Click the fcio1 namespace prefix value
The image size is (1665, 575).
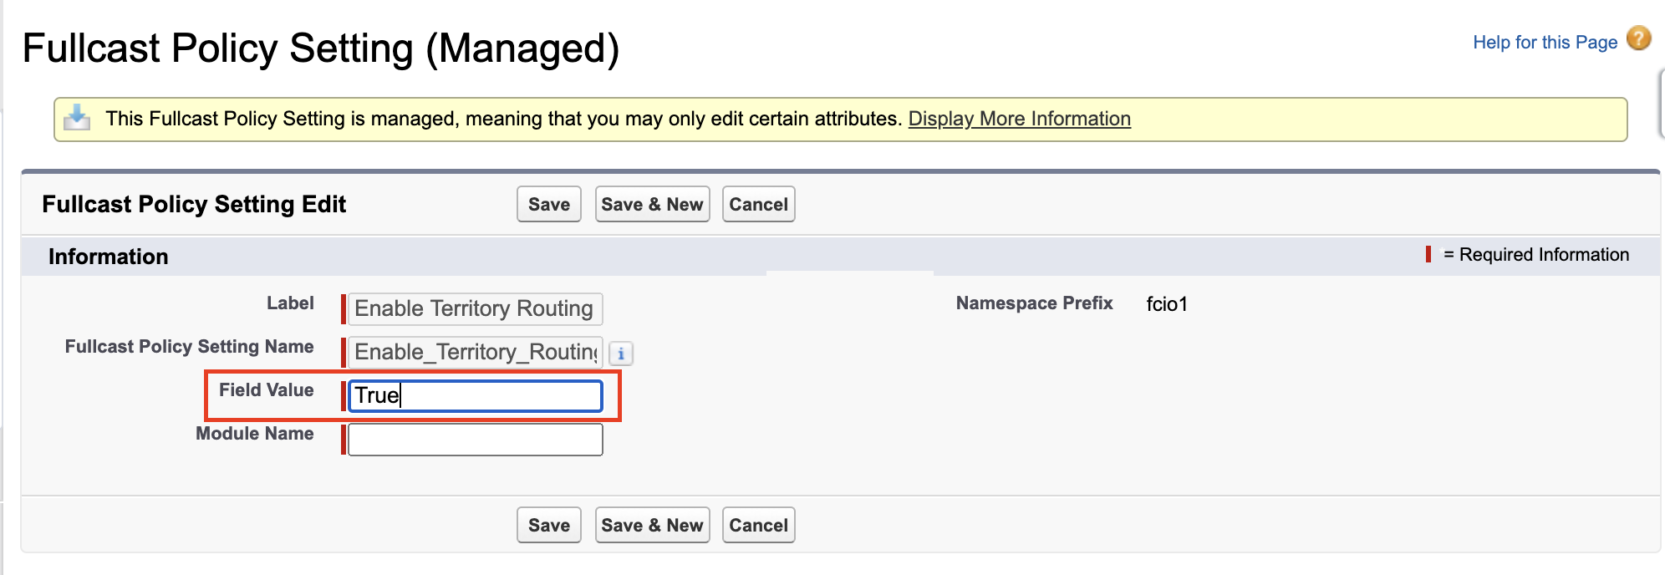(1166, 303)
